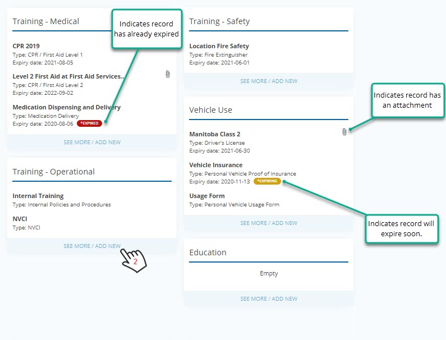The image size is (446, 340).
Task: Click Type: Internal Policies and Procedures
Action: tap(62, 205)
